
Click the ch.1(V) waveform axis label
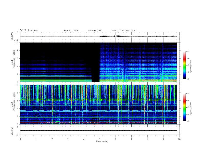tap(12, 36)
